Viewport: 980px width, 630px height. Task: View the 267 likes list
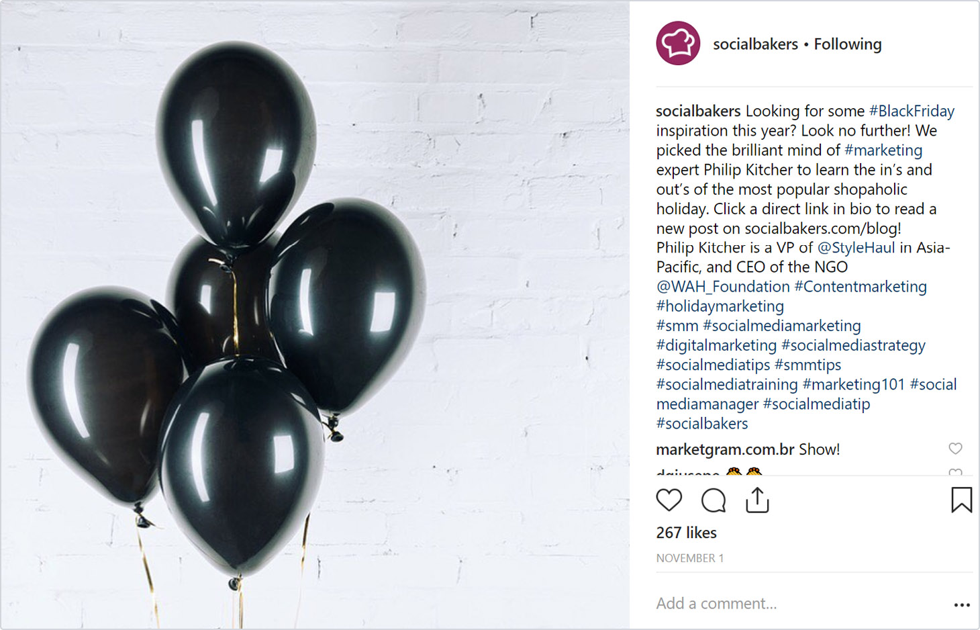(686, 533)
